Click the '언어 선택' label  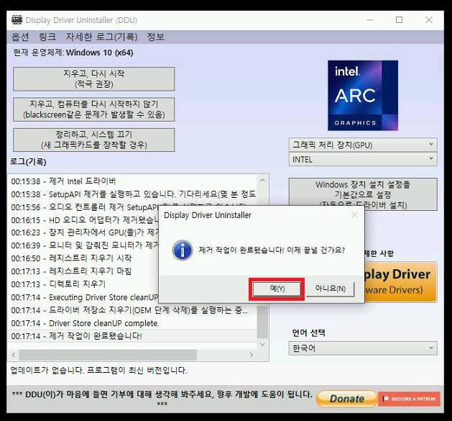(x=309, y=333)
